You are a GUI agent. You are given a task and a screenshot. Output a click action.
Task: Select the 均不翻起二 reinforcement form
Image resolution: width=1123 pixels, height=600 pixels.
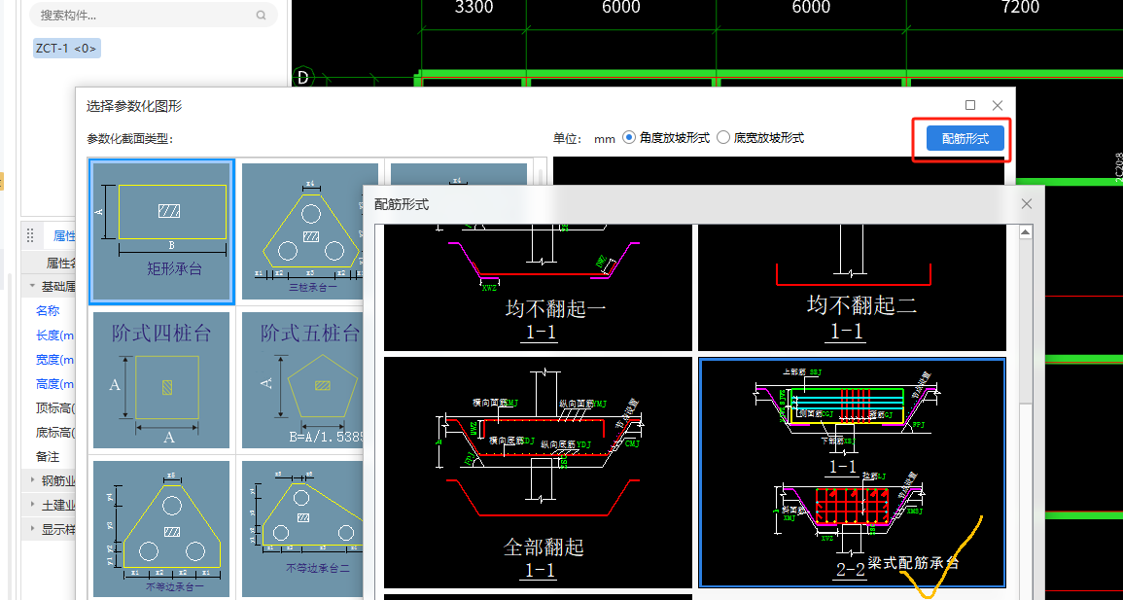click(853, 288)
